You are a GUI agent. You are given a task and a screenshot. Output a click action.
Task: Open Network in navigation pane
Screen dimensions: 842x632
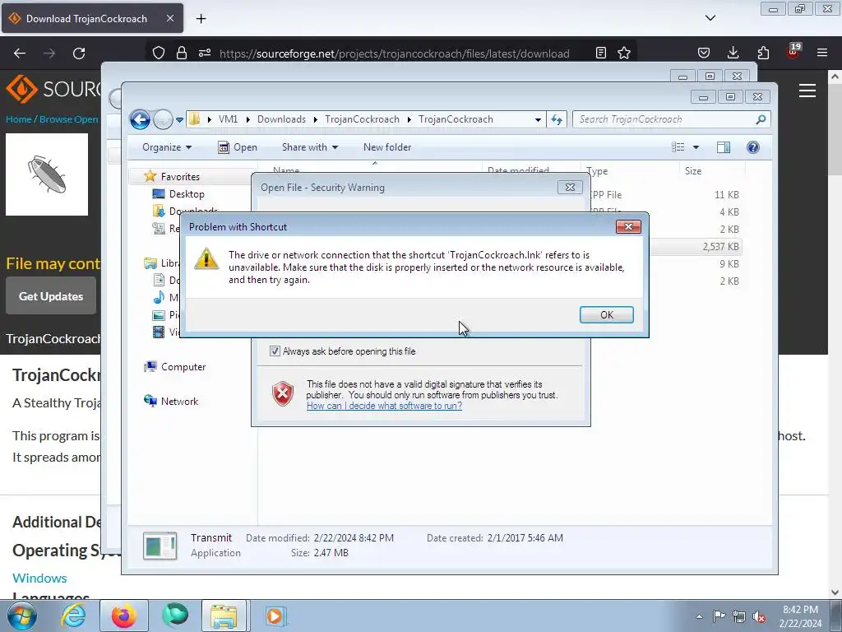point(179,402)
